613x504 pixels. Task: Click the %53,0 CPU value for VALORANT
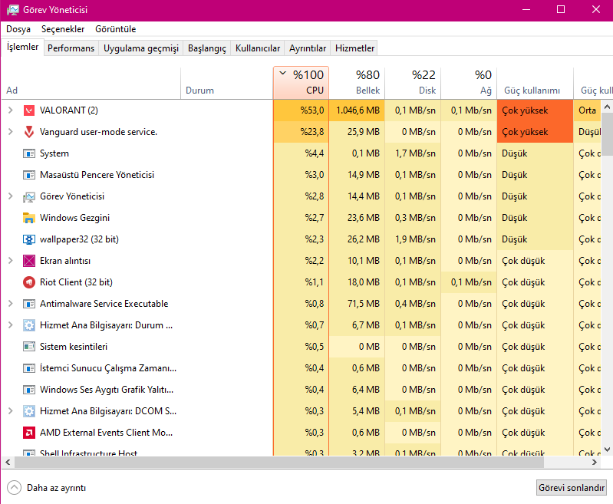301,110
